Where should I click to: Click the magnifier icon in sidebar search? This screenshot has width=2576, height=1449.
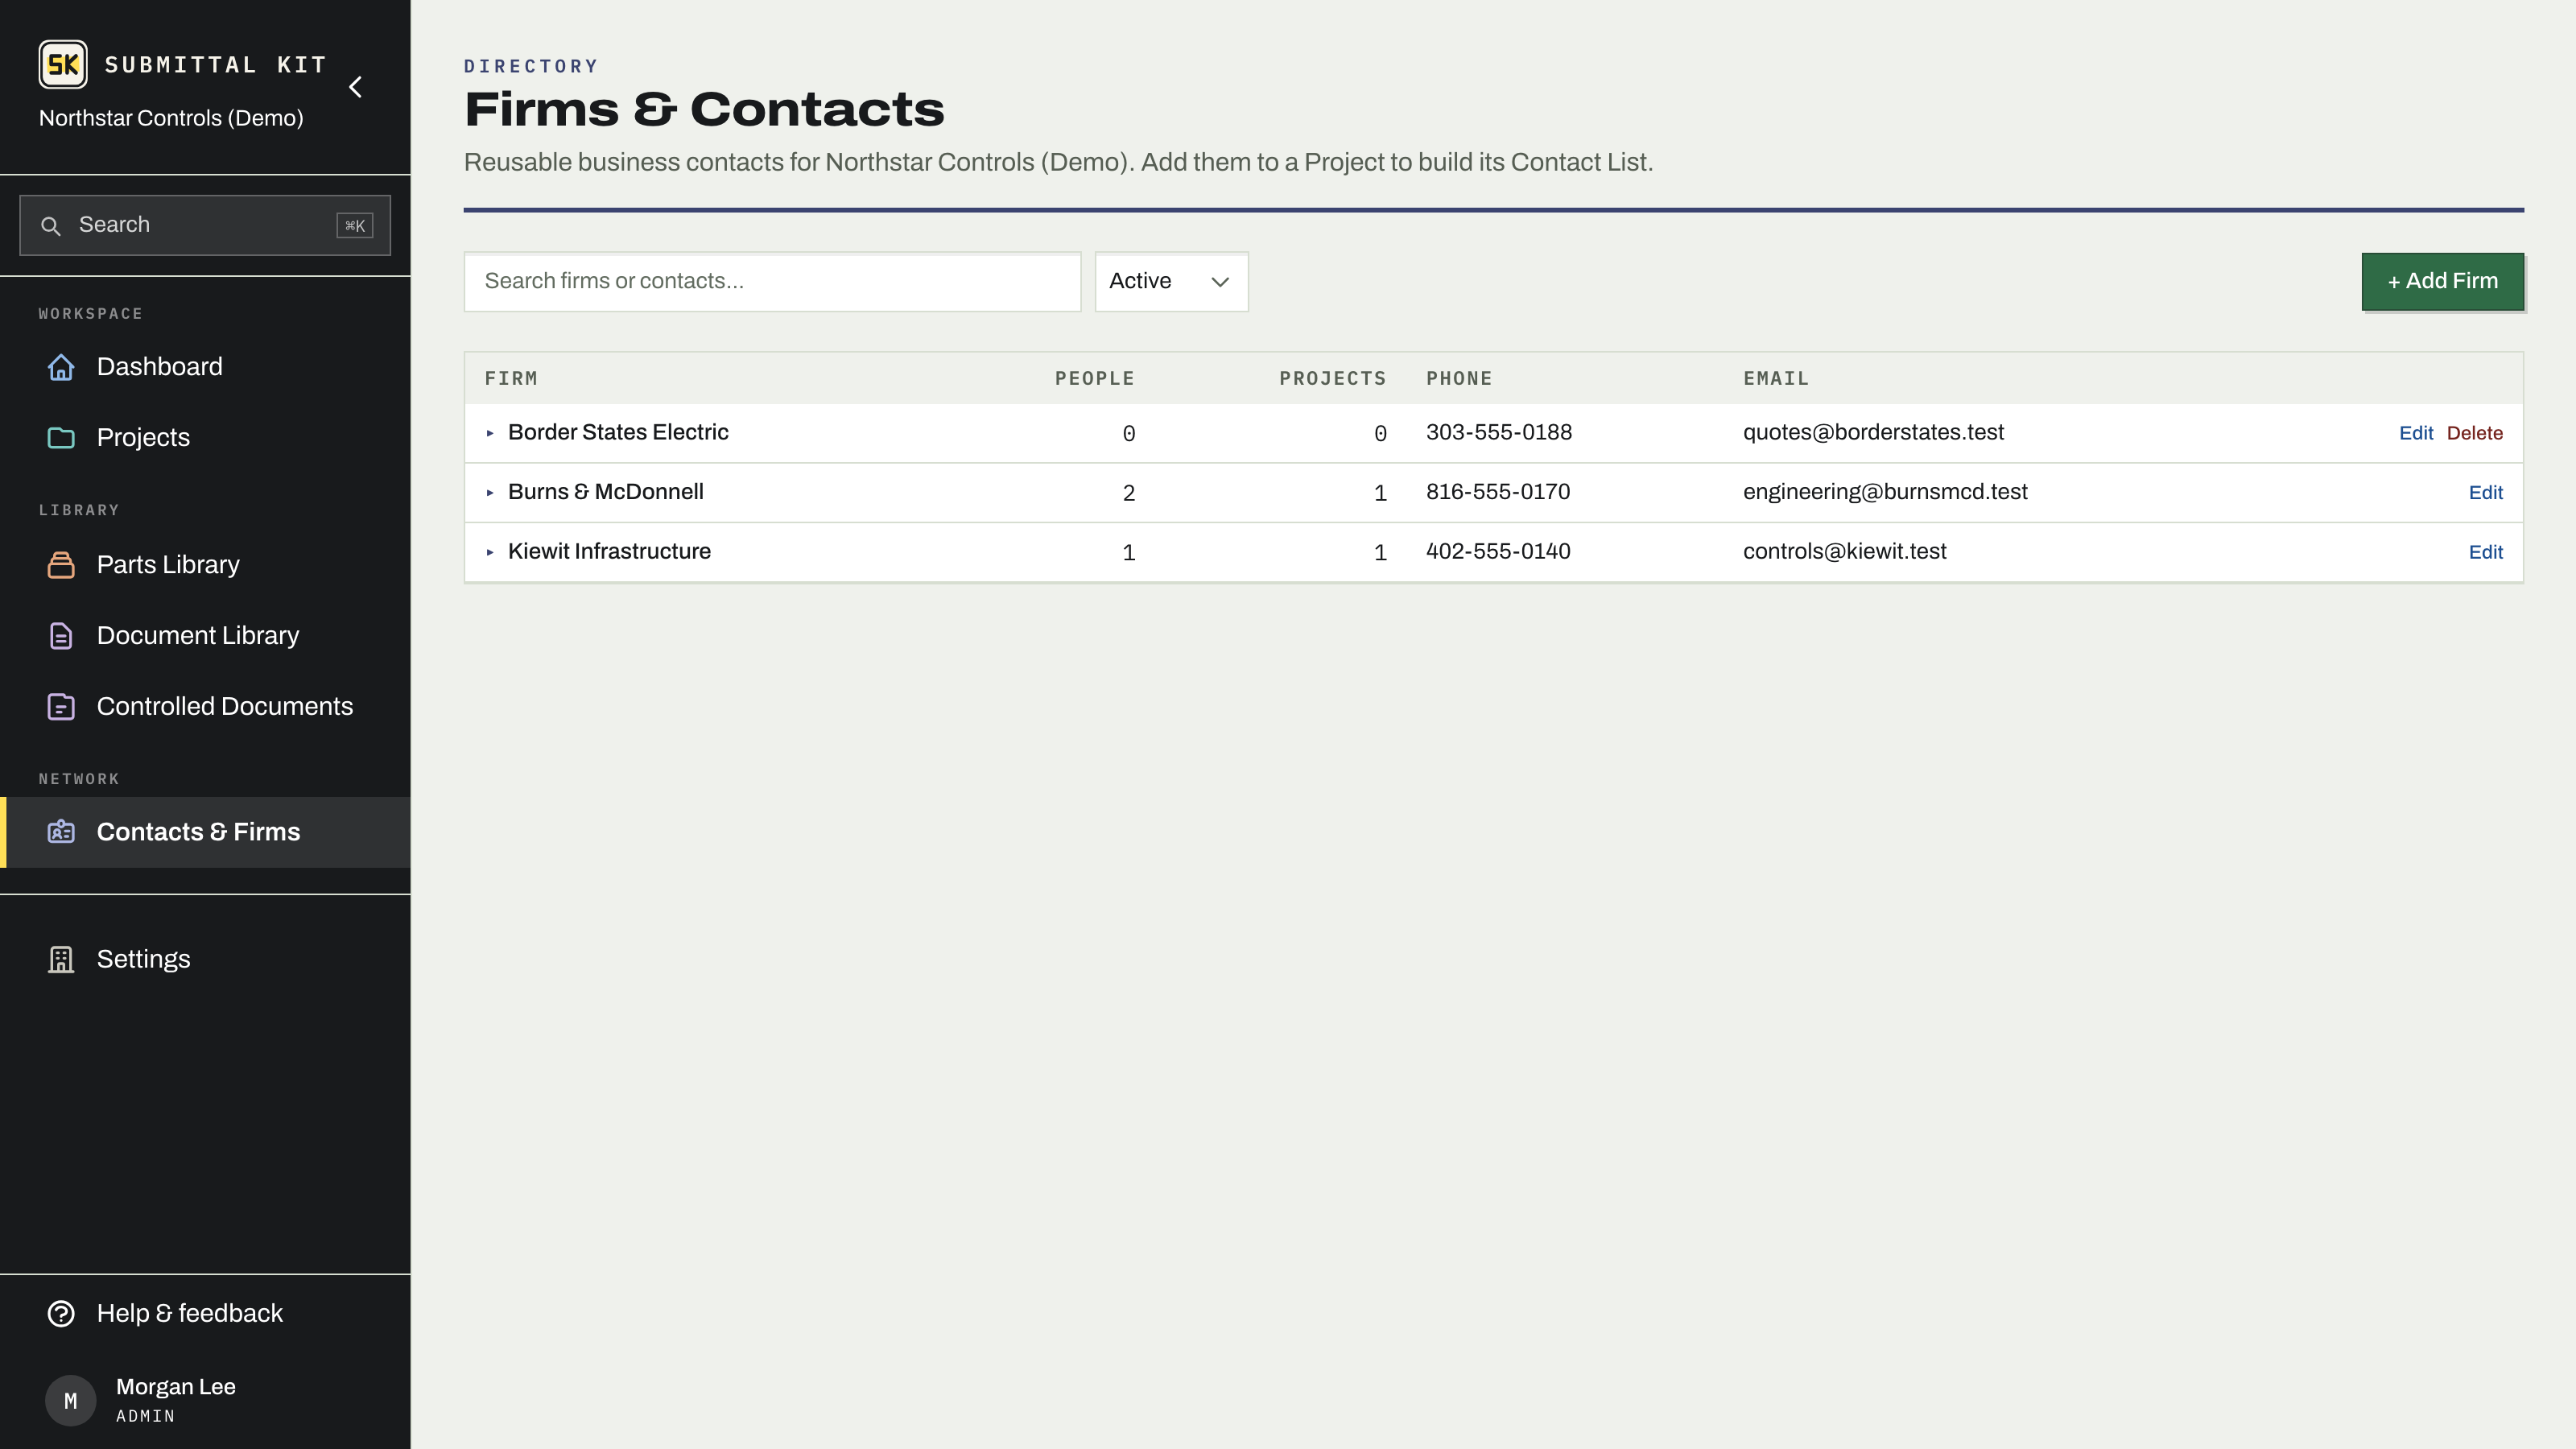click(x=50, y=226)
